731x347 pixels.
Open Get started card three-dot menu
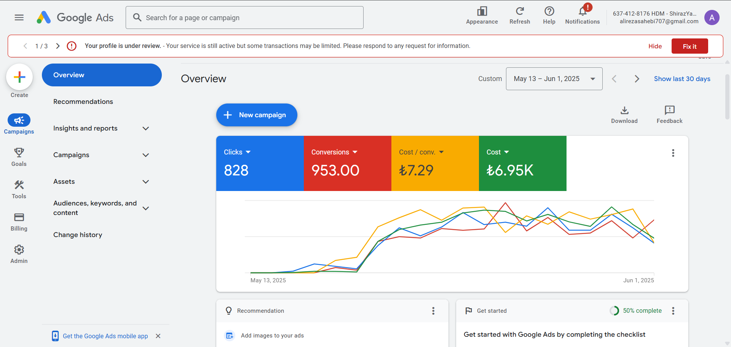click(x=673, y=311)
